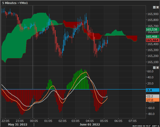
Task: Click the 165,900 price axis label
Action: coord(153,14)
